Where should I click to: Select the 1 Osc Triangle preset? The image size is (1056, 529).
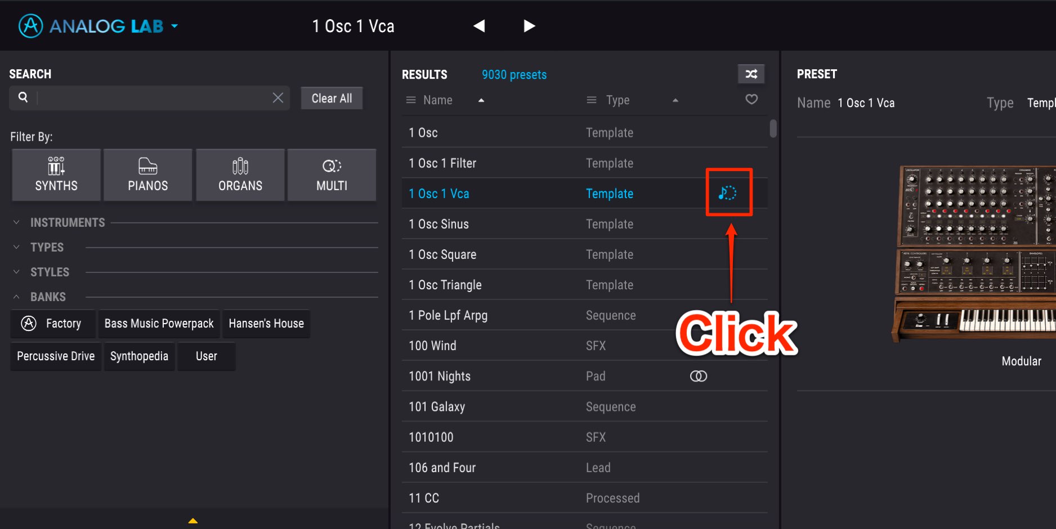tap(585, 284)
